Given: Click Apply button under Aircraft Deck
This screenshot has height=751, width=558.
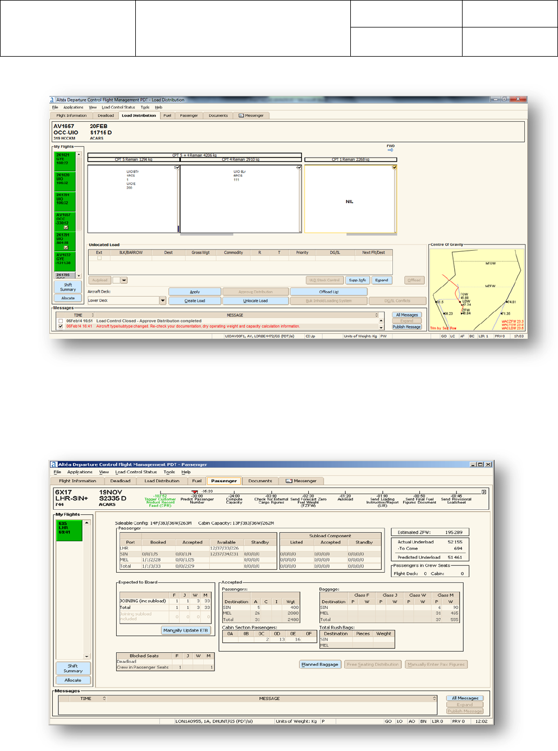Looking at the screenshot, I should coord(195,292).
